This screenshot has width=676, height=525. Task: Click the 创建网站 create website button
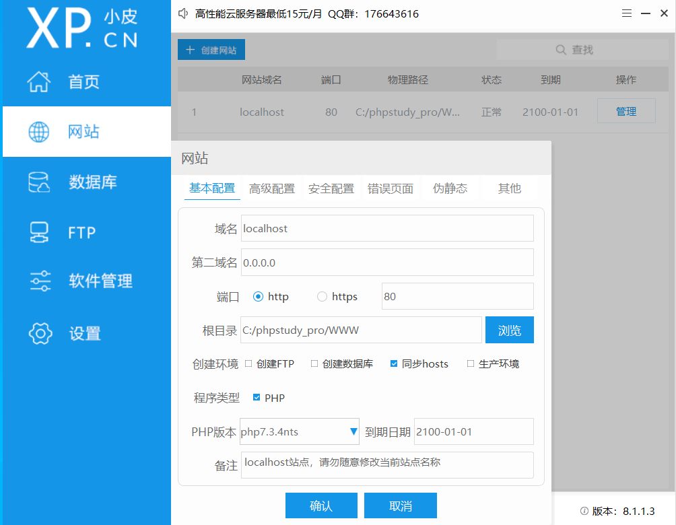(211, 49)
